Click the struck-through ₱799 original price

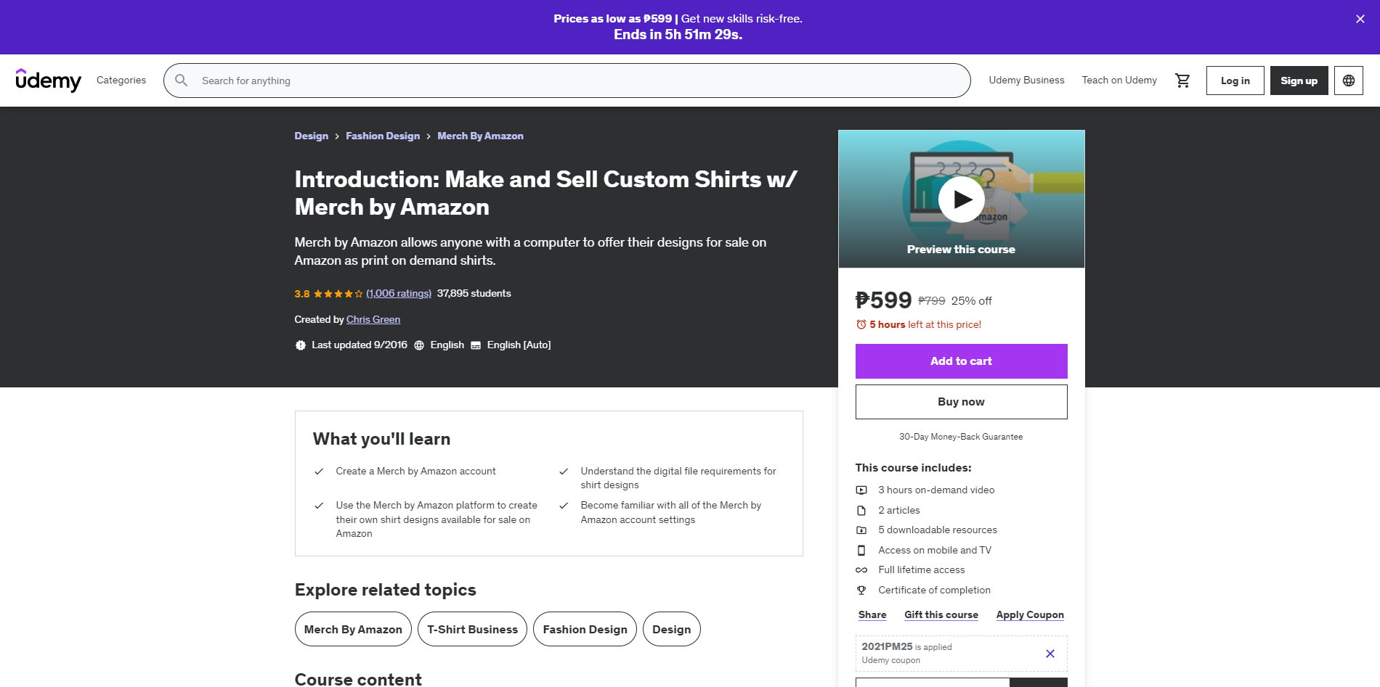point(932,300)
